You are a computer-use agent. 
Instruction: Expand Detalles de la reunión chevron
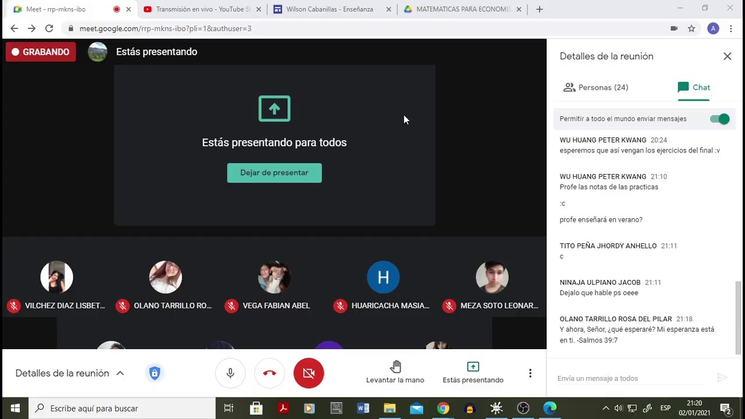[x=120, y=373]
